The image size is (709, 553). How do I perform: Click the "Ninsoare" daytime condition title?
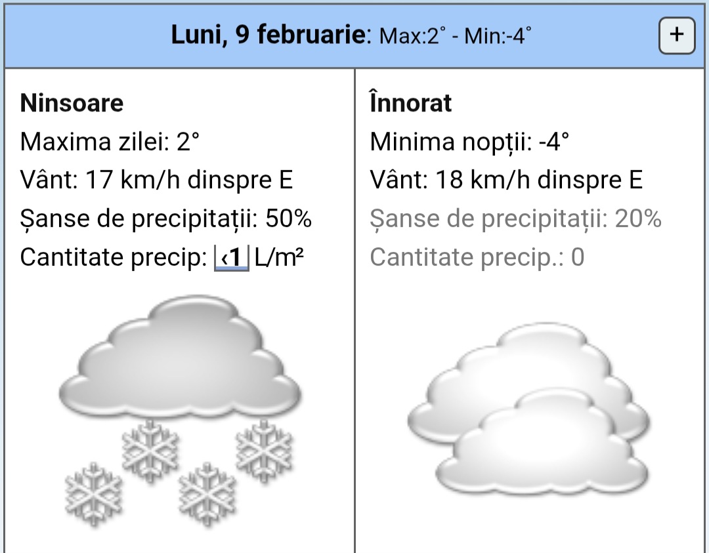pos(72,103)
